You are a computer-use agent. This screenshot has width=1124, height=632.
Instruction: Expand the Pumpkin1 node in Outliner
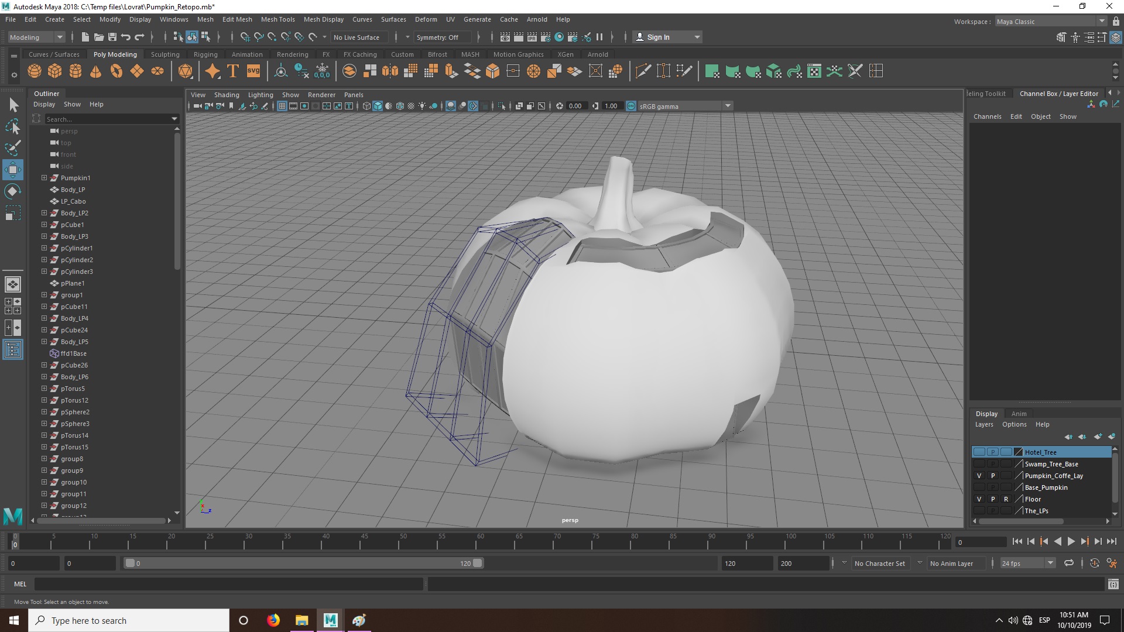click(44, 178)
